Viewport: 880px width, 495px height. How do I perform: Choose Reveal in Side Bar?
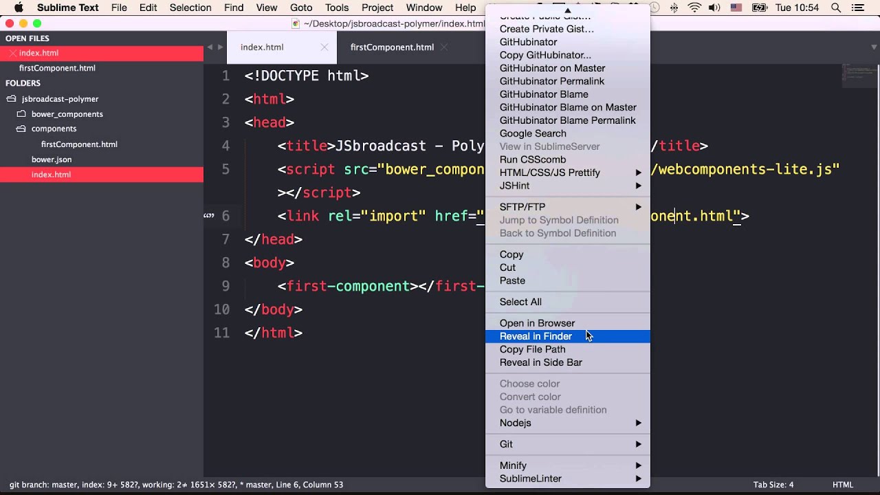(x=568, y=362)
